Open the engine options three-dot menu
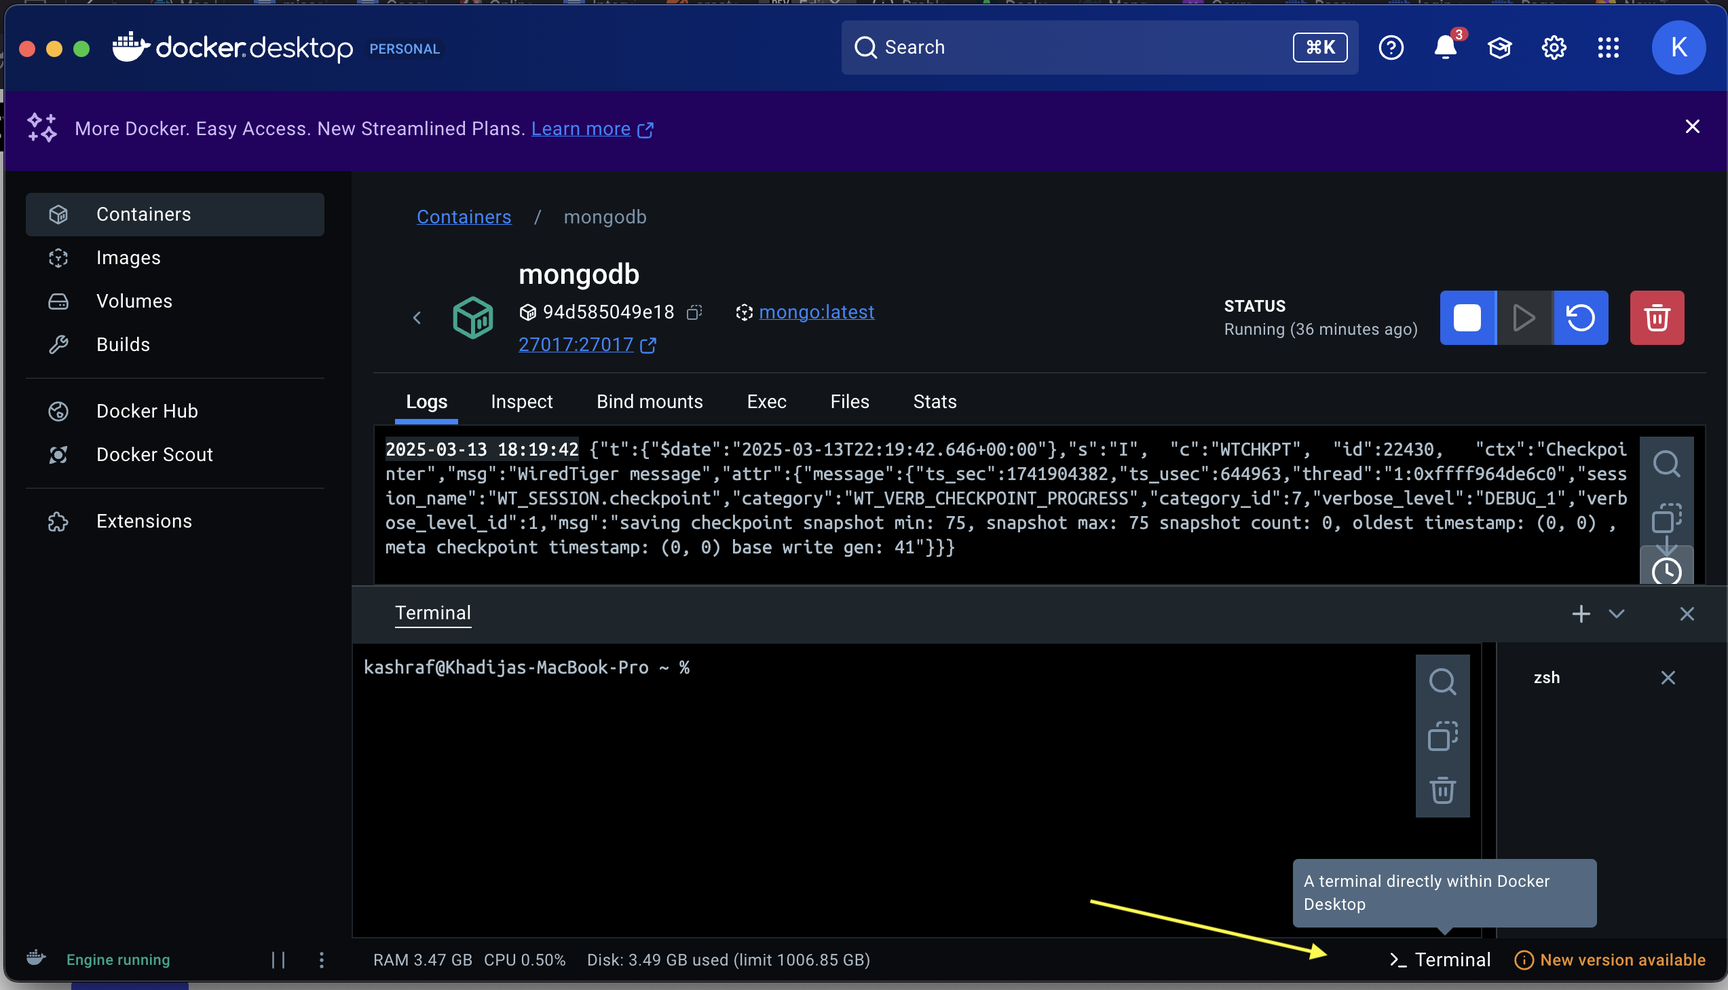Viewport: 1728px width, 990px height. point(322,959)
